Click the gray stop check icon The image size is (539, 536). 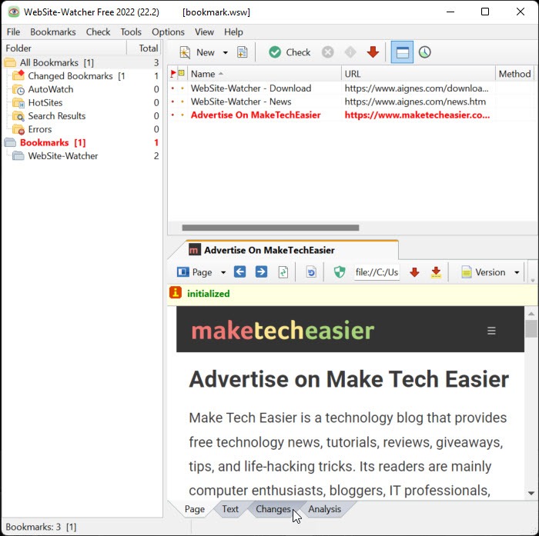[327, 52]
